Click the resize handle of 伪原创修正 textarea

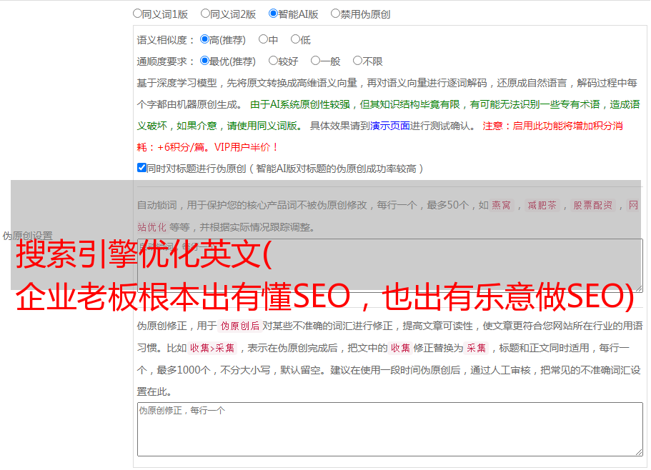[639, 453]
